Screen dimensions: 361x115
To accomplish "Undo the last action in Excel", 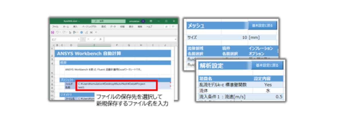I will click(57, 32).
